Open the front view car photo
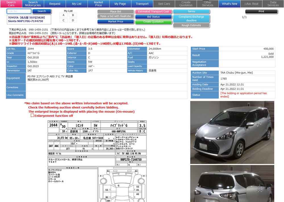284x202 pixels. (x=232, y=132)
